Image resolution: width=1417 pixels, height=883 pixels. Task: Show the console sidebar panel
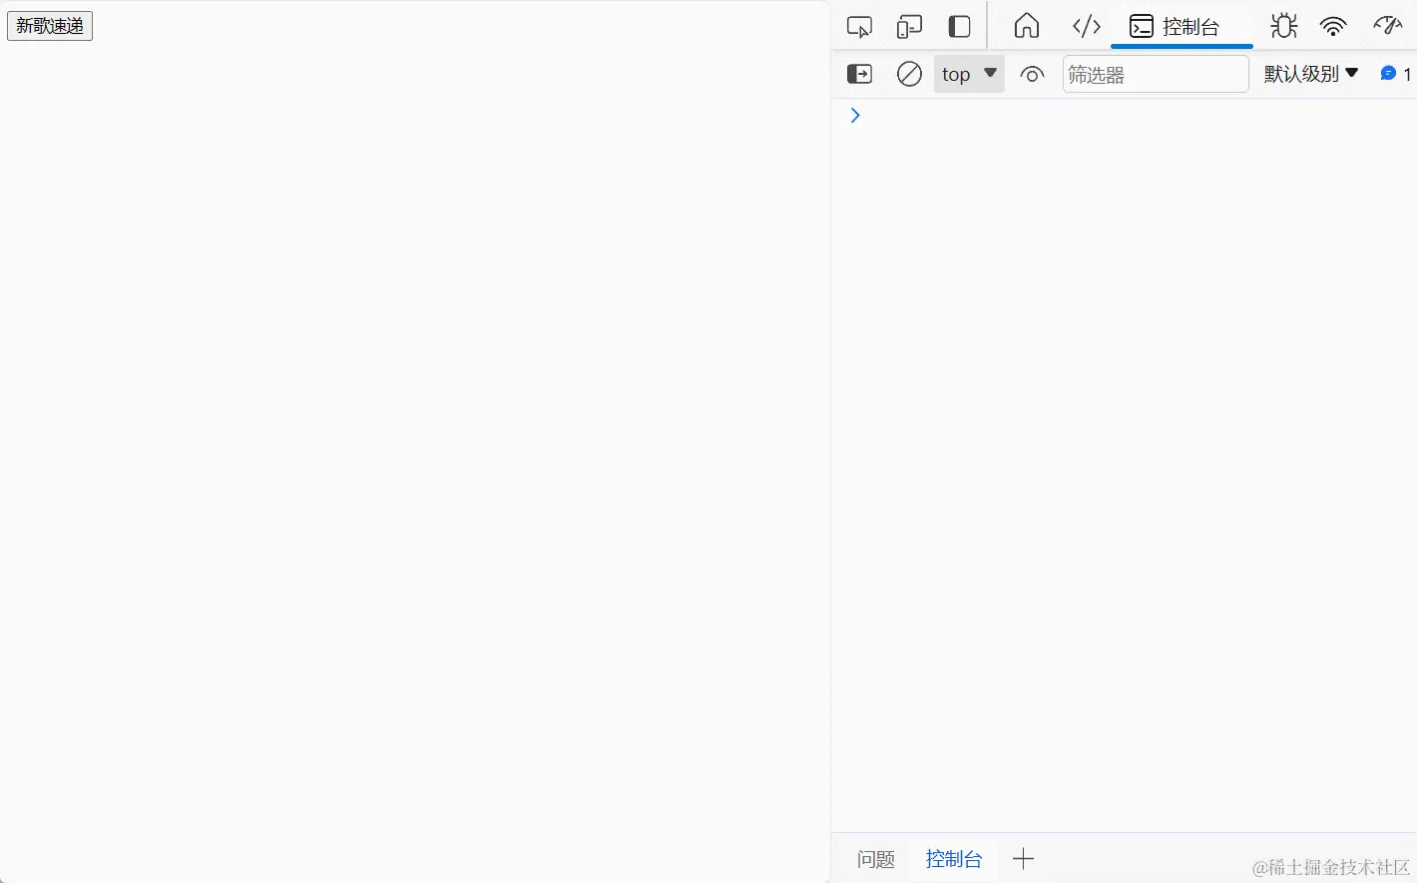point(859,74)
